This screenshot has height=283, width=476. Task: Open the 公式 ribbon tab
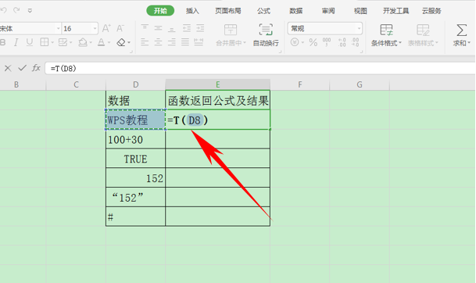(263, 11)
